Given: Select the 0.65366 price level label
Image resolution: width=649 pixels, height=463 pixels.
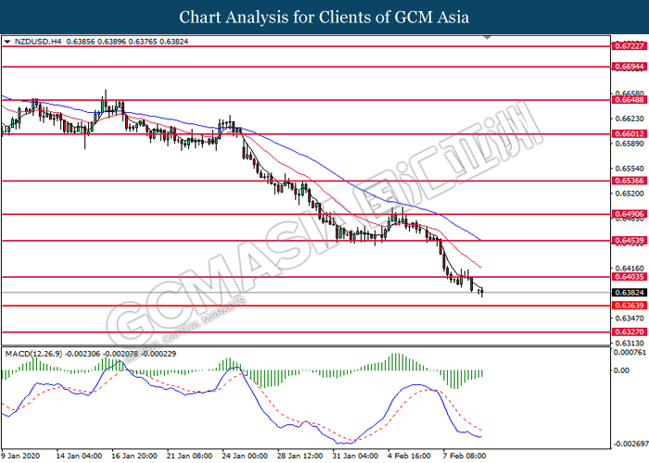Looking at the screenshot, I should pos(630,181).
